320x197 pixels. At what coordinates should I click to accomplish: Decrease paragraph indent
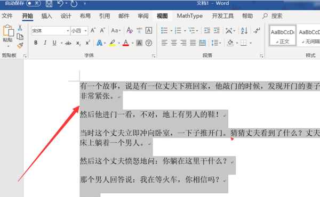coord(207,30)
